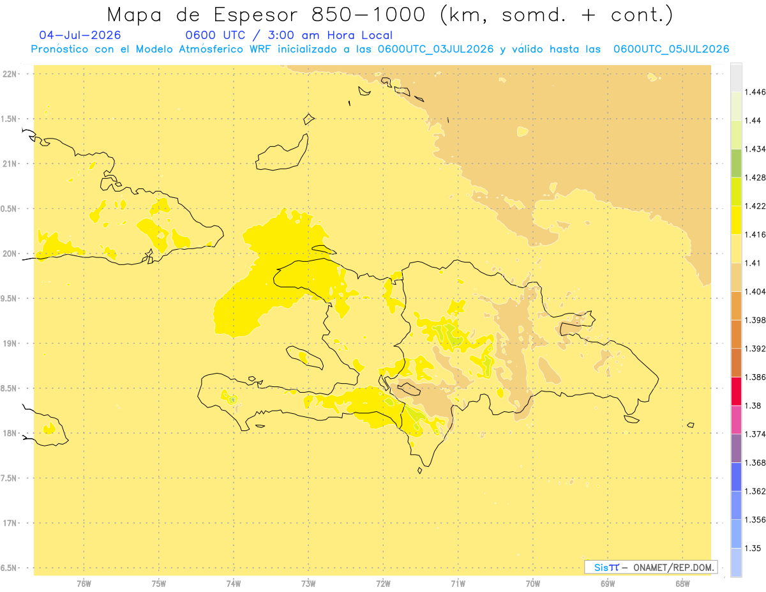Click the colorbar value '1.404'

[x=755, y=291]
